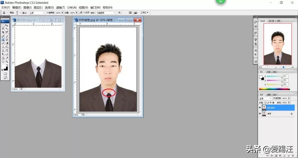
Task: Open the 滤镜(T) menu
Action: tap(60, 7)
